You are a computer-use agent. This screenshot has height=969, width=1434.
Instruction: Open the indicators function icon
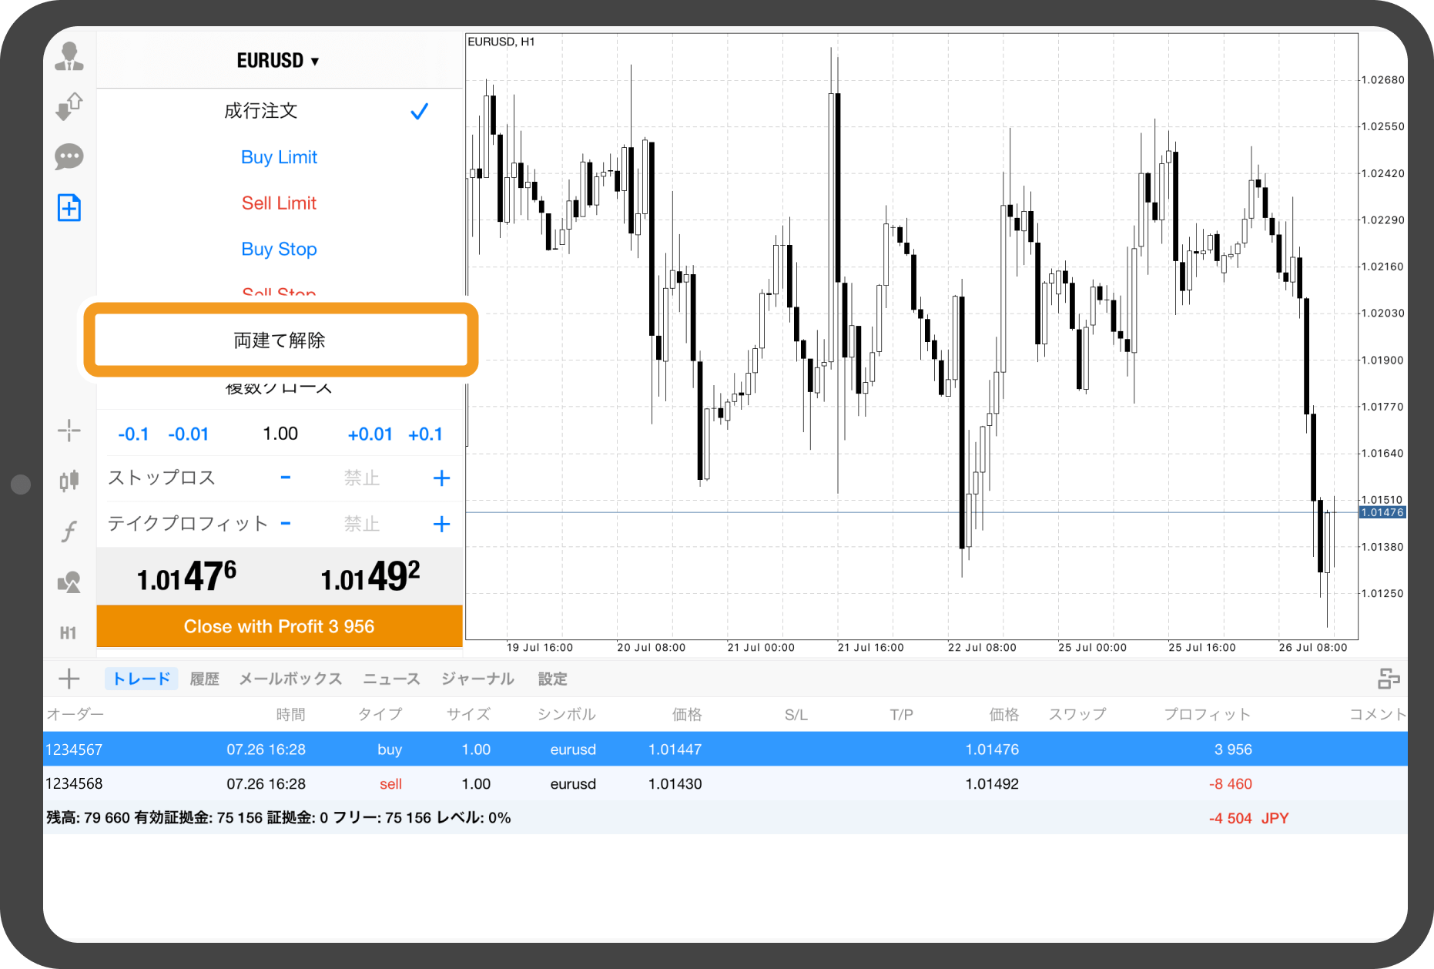click(69, 531)
